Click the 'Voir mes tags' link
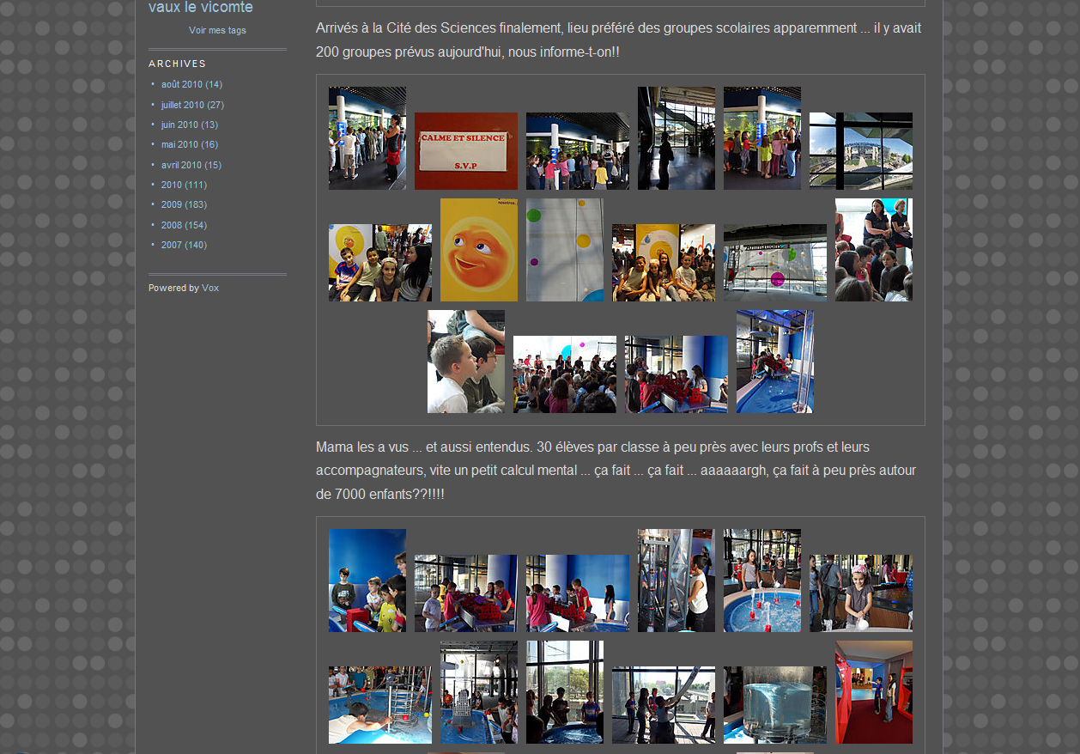The width and height of the screenshot is (1080, 754). (x=217, y=30)
